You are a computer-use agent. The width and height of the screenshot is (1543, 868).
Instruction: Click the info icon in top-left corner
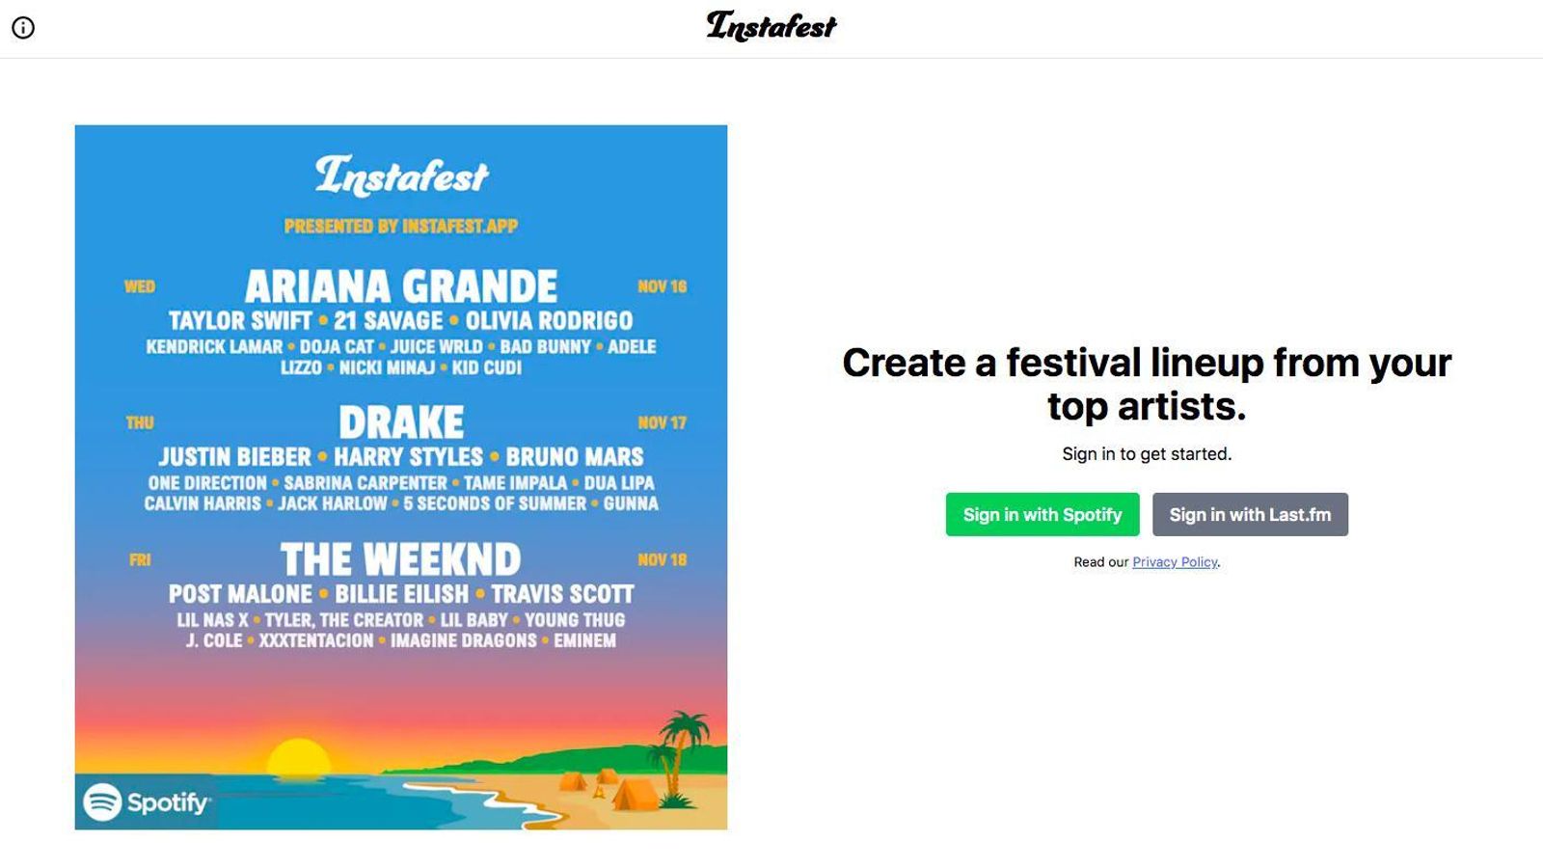(23, 28)
